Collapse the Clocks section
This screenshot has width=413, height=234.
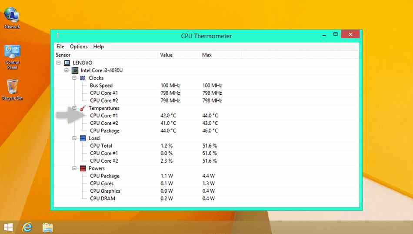click(74, 78)
